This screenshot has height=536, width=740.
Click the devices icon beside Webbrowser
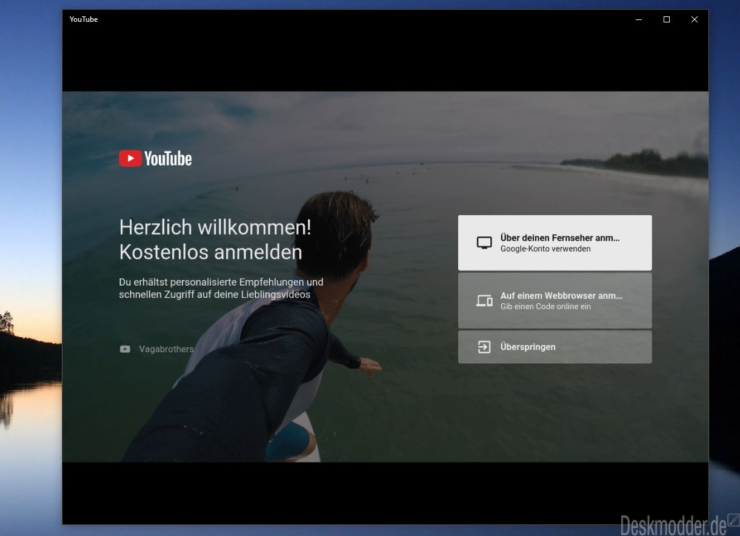(x=484, y=301)
